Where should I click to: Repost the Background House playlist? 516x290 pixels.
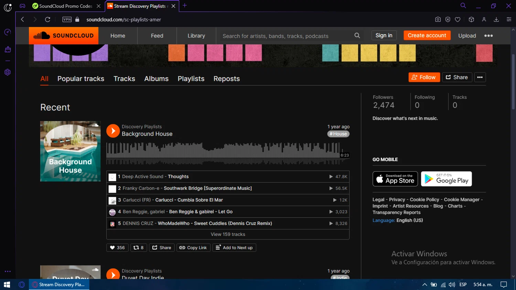[139, 248]
